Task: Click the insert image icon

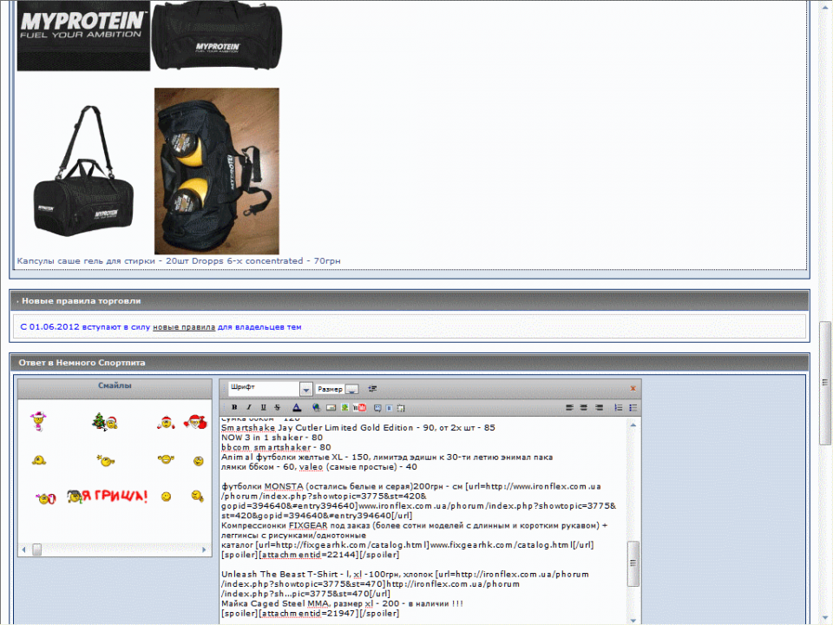Action: pyautogui.click(x=344, y=407)
